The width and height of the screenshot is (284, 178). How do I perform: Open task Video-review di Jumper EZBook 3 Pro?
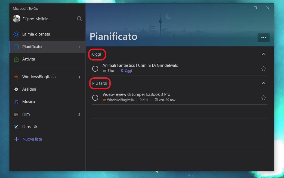(x=136, y=94)
